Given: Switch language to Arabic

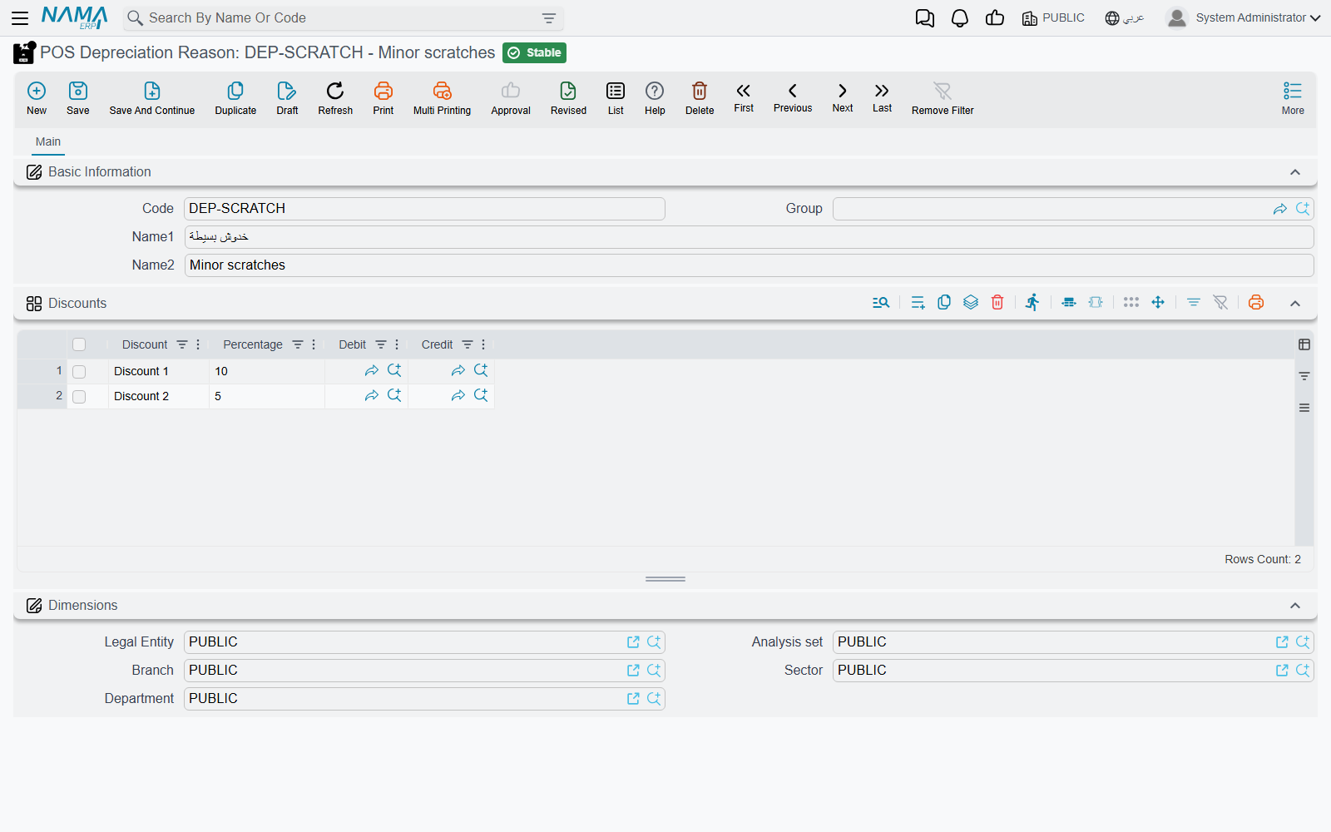Looking at the screenshot, I should pyautogui.click(x=1125, y=18).
